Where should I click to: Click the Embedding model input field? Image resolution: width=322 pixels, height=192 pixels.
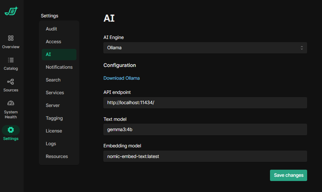point(205,156)
